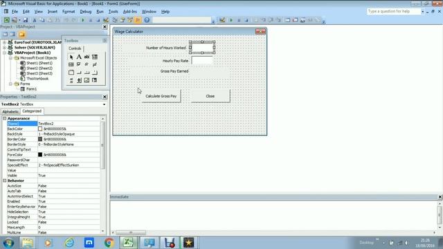Click the Locals Window icon on Debug toolbar
The height and width of the screenshot is (249, 443).
(288, 20)
